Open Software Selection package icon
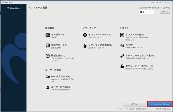The image size is (173, 112). coord(85,46)
